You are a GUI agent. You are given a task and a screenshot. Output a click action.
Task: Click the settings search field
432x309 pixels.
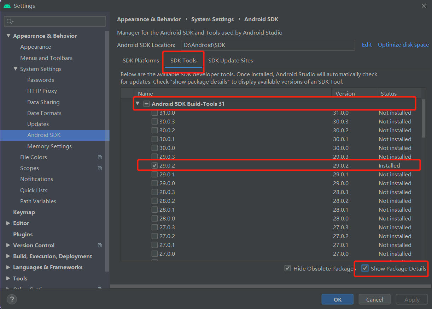55,22
